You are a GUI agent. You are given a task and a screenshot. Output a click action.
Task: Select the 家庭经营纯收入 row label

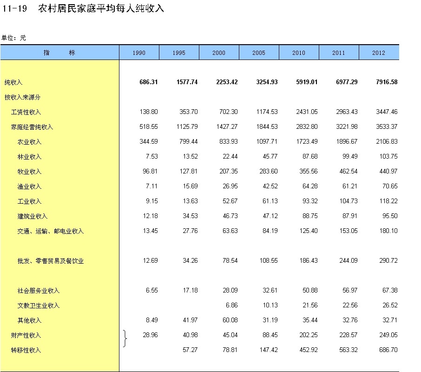pos(32,127)
